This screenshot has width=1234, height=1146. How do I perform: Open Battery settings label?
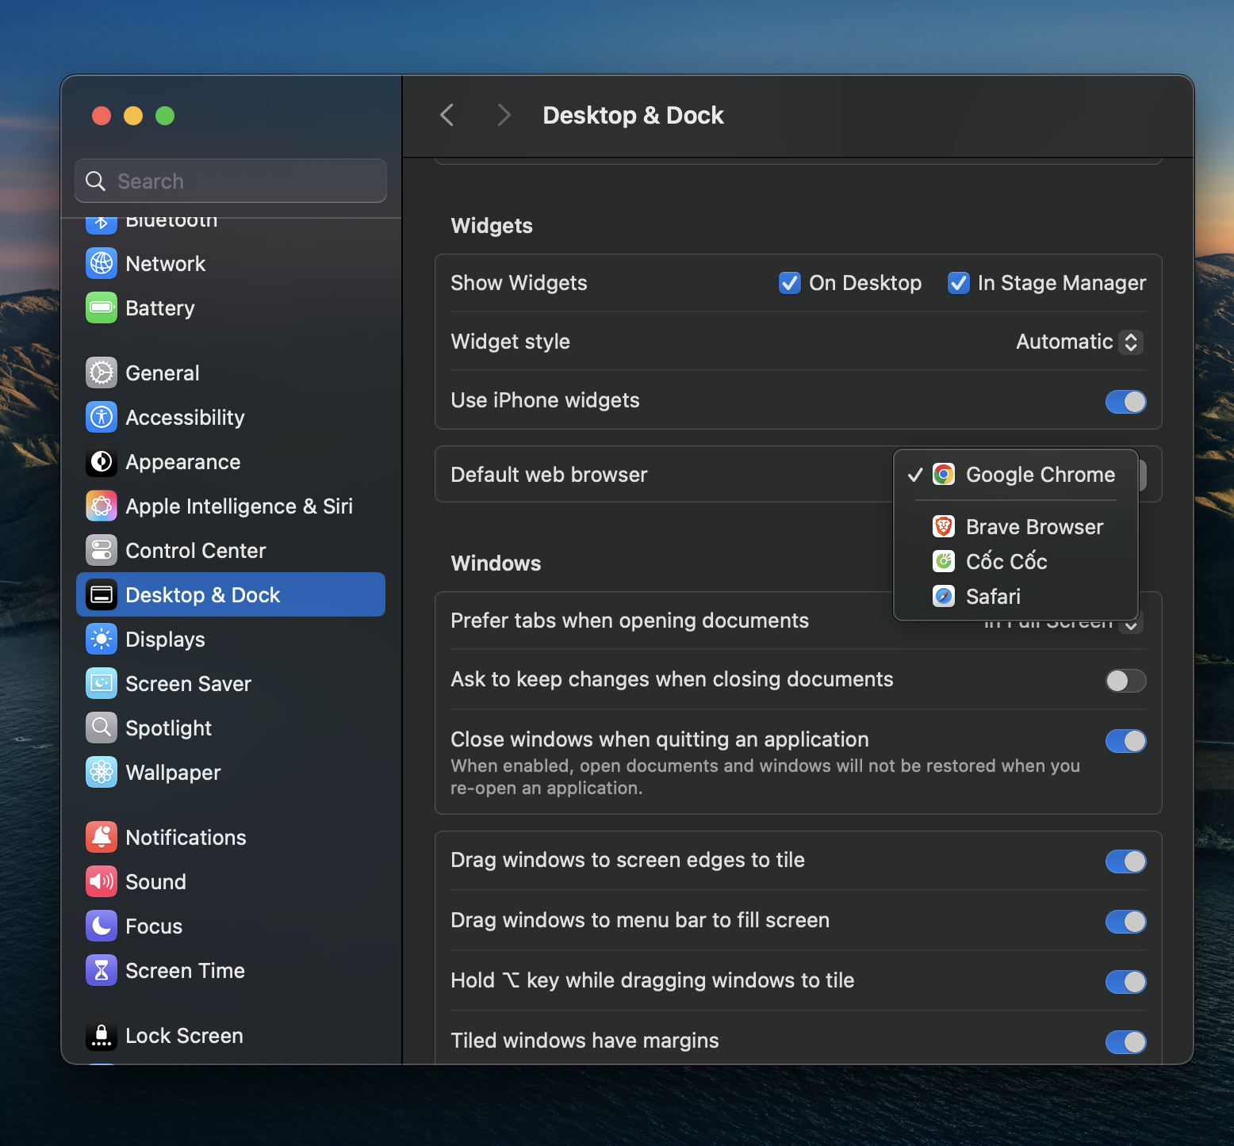click(x=159, y=308)
